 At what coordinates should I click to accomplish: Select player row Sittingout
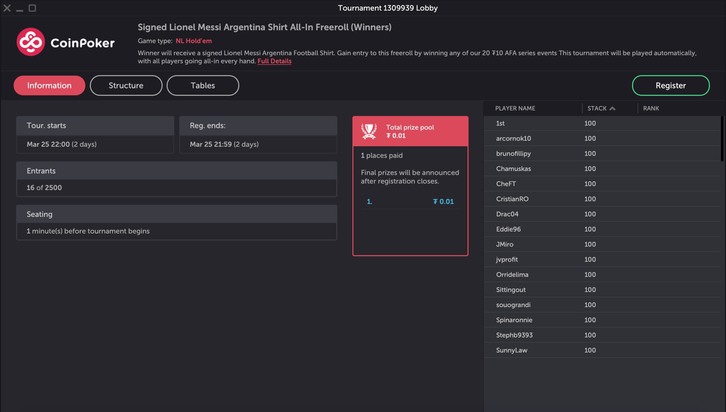[602, 290]
